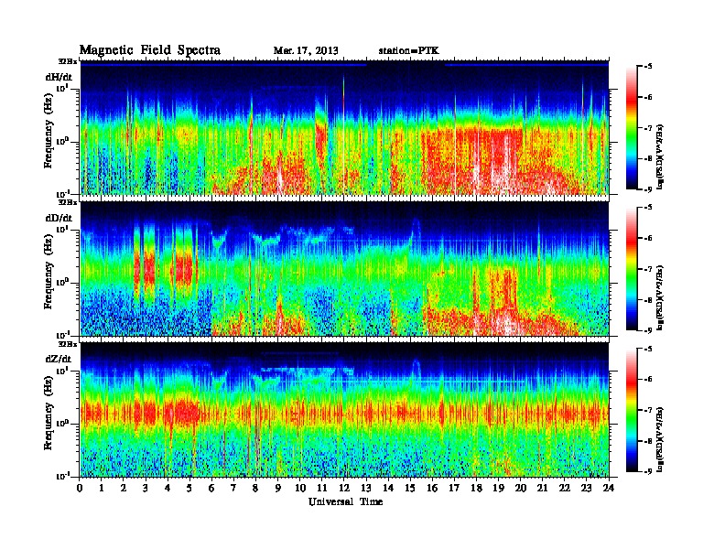
Task: Click the 'Universal Time' axis title
Action: tap(345, 501)
